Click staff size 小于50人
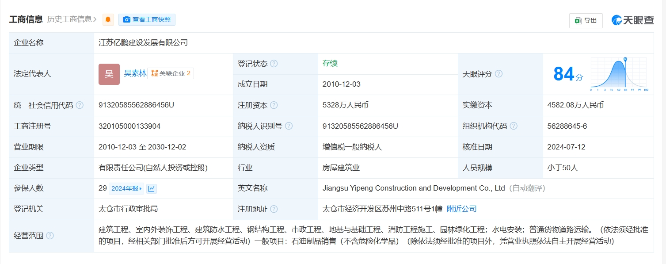Viewport: 666px width, 264px height. pyautogui.click(x=563, y=168)
